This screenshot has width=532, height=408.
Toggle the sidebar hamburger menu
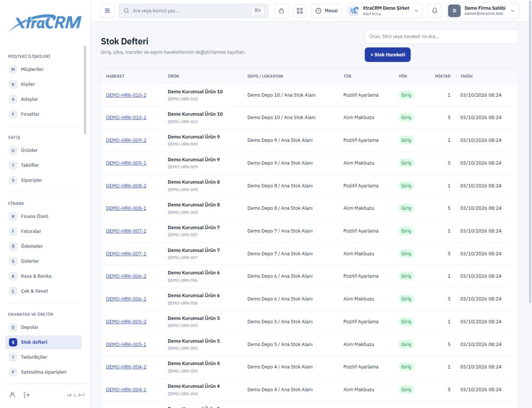[x=107, y=11]
